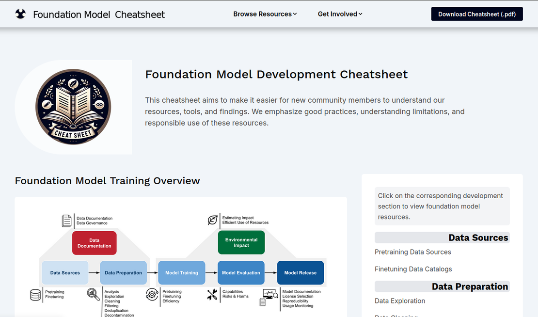Select the Model Training diagram block

coord(181,272)
